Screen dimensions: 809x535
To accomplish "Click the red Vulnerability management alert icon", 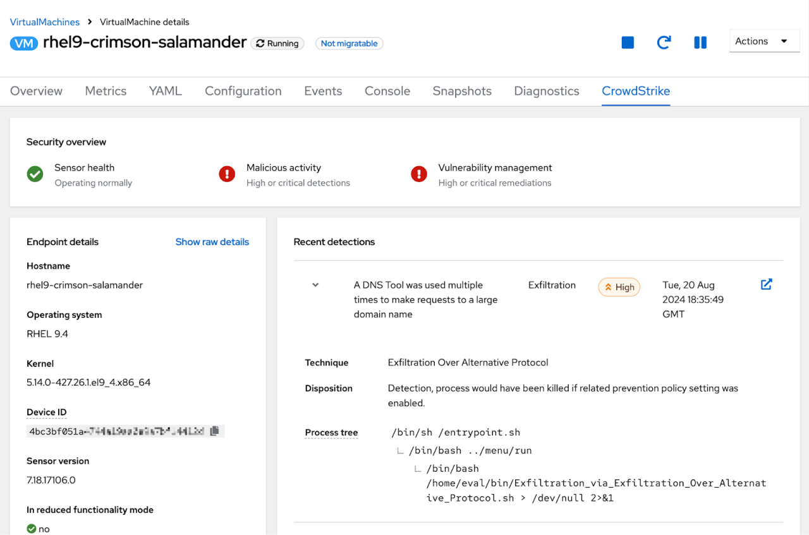I will click(419, 174).
